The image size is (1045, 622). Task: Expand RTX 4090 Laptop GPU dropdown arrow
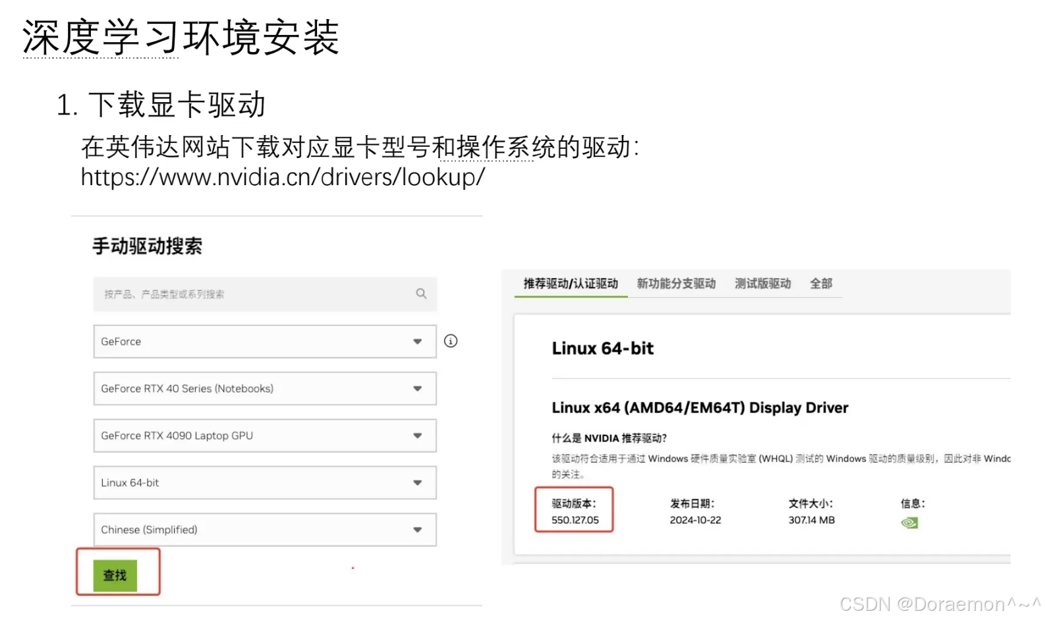(417, 436)
